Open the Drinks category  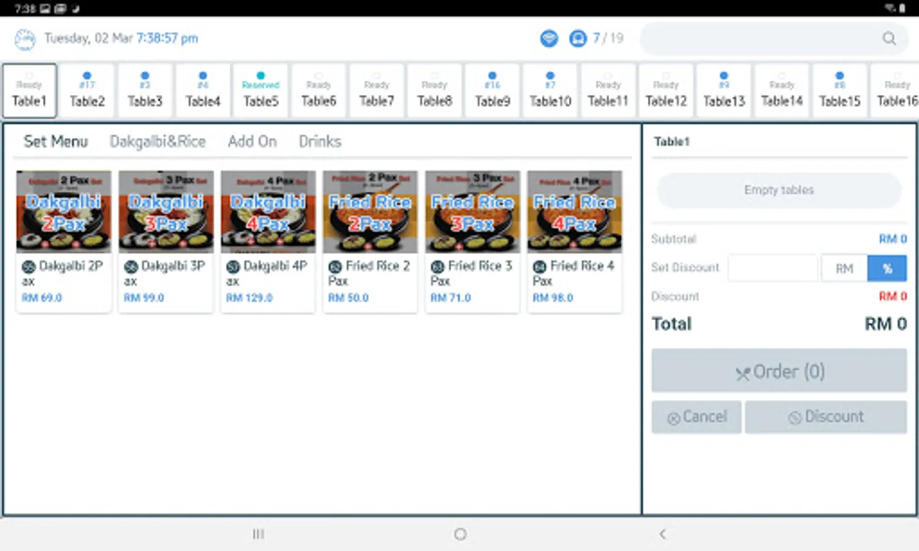[x=320, y=141]
